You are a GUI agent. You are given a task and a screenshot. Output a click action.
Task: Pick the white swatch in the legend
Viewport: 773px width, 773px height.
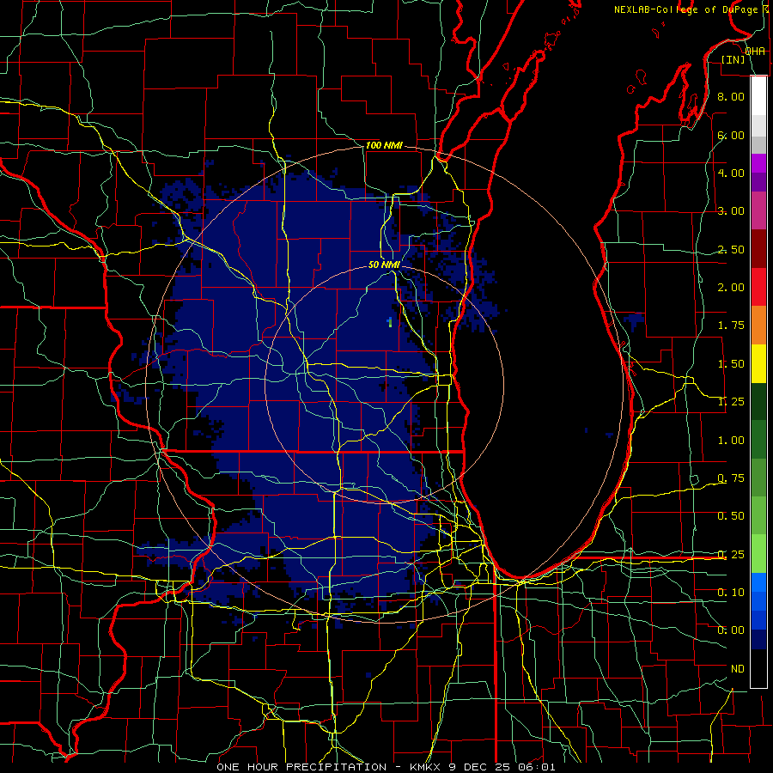[x=758, y=96]
